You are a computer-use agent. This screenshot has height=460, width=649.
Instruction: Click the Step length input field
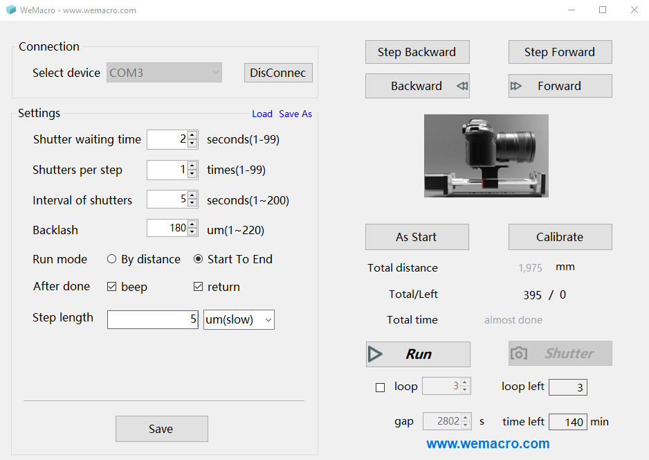(152, 319)
